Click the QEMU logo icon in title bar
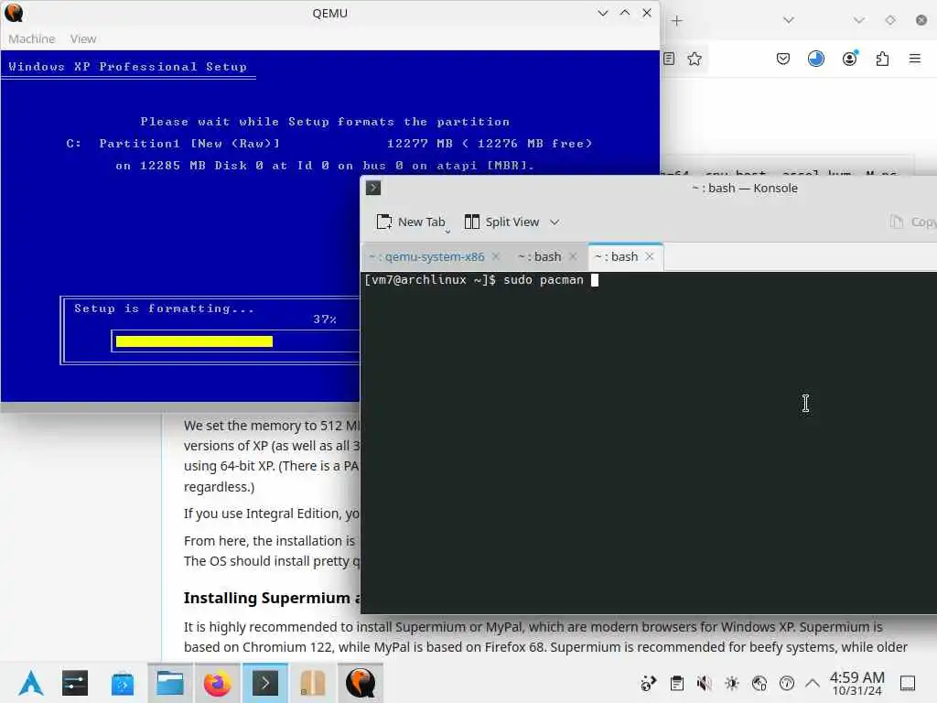 [13, 13]
